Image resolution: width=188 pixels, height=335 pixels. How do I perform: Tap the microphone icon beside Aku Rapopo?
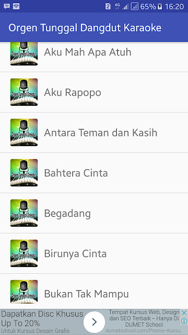24,92
